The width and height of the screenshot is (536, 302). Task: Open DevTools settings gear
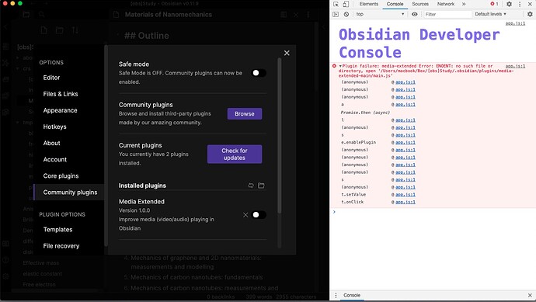click(x=509, y=4)
